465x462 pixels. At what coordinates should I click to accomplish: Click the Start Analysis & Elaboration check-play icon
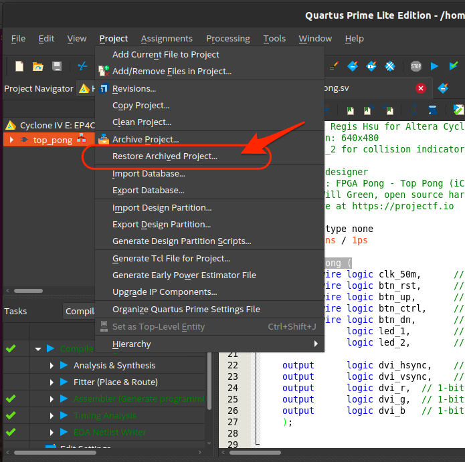[454, 66]
